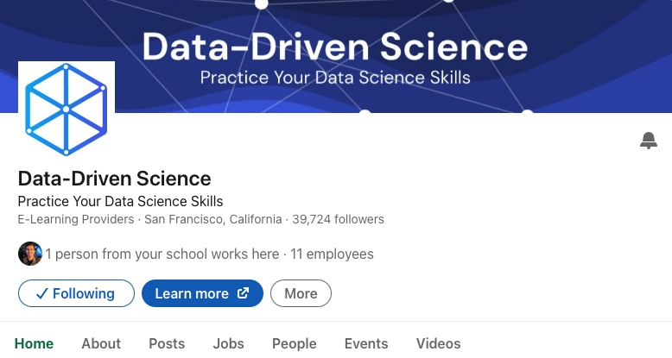Open the 11 employees link
Viewport: 672px width, 358px height.
pos(332,254)
